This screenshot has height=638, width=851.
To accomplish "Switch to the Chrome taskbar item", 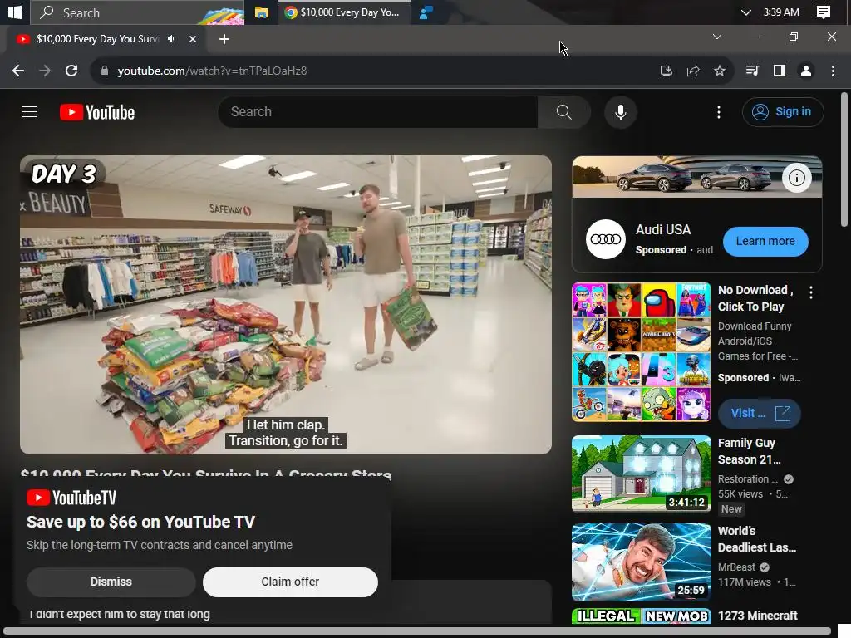I will click(343, 12).
